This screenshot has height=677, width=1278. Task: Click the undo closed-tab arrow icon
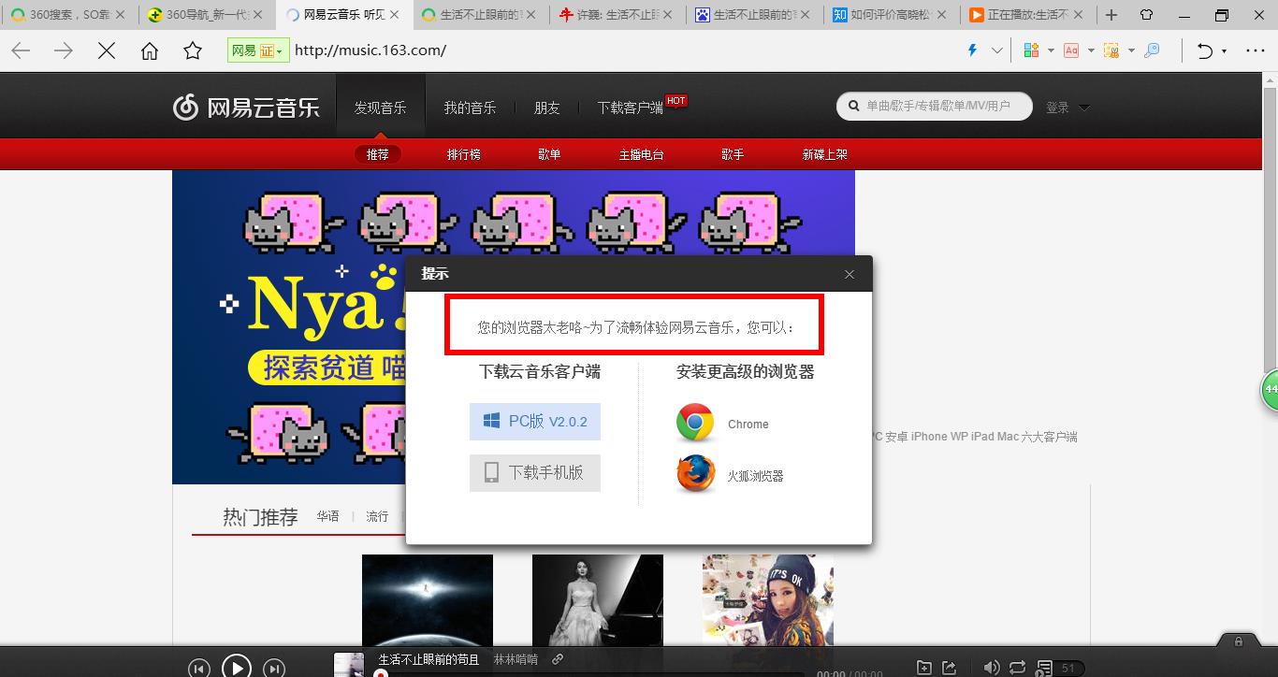click(x=1205, y=50)
